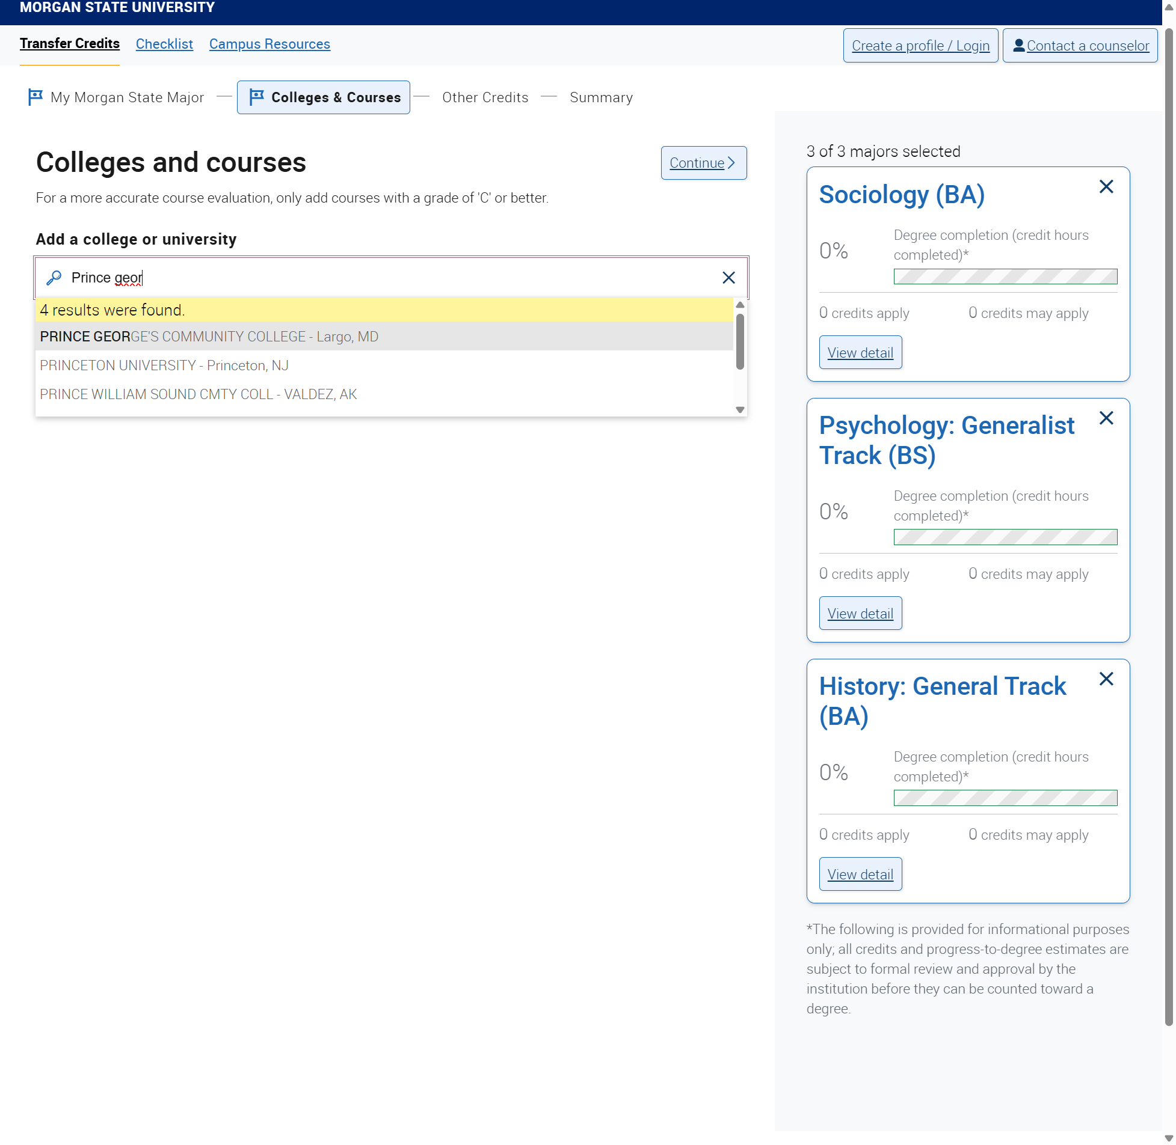Jump to the Summary step
This screenshot has width=1176, height=1145.
(601, 97)
